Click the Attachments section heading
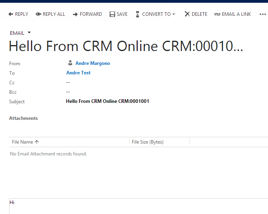The height and width of the screenshot is (214, 268). pyautogui.click(x=23, y=118)
